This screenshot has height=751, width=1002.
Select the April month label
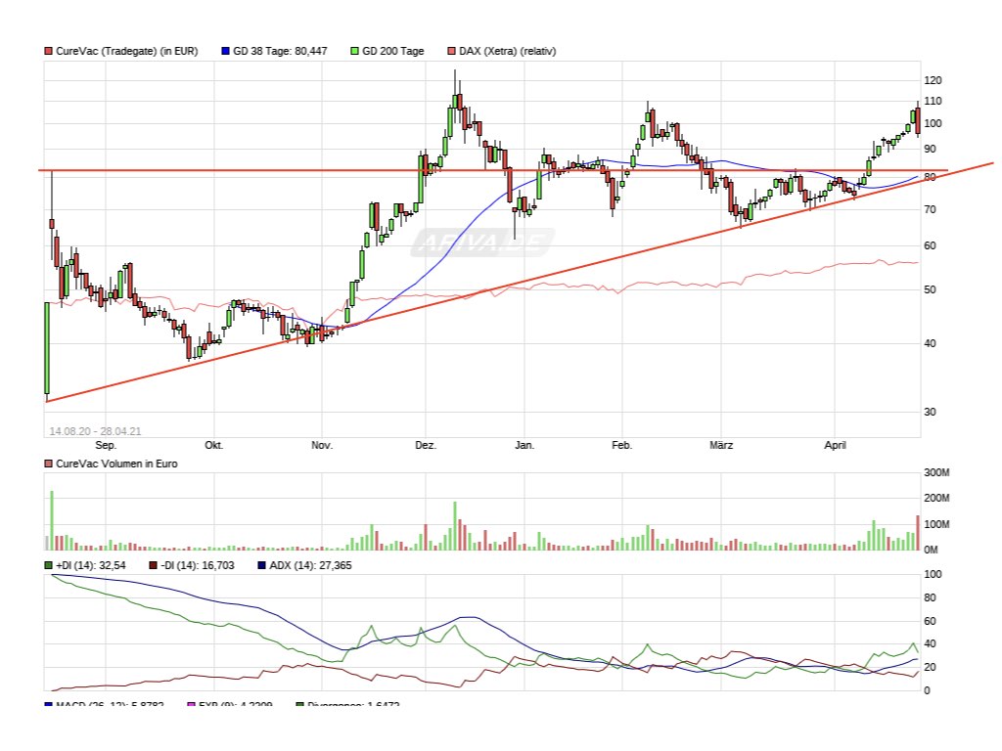[835, 445]
